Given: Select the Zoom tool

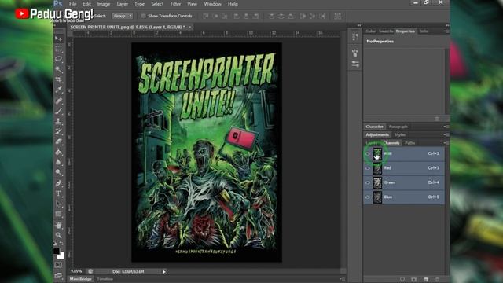Looking at the screenshot, I should pos(58,235).
